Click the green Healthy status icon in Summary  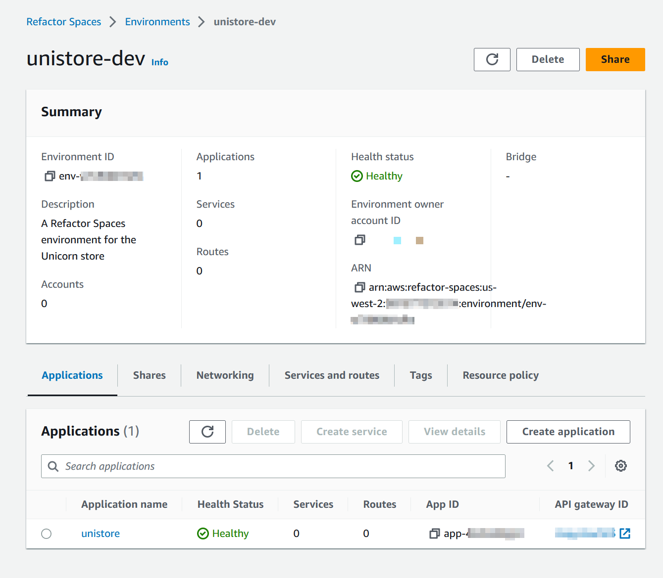357,176
